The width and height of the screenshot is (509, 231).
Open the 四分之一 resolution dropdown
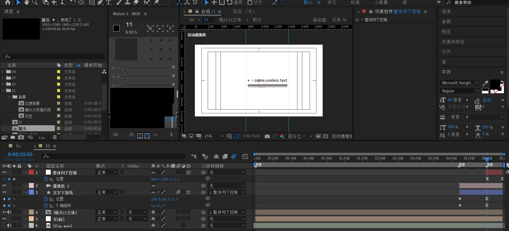click(x=300, y=136)
